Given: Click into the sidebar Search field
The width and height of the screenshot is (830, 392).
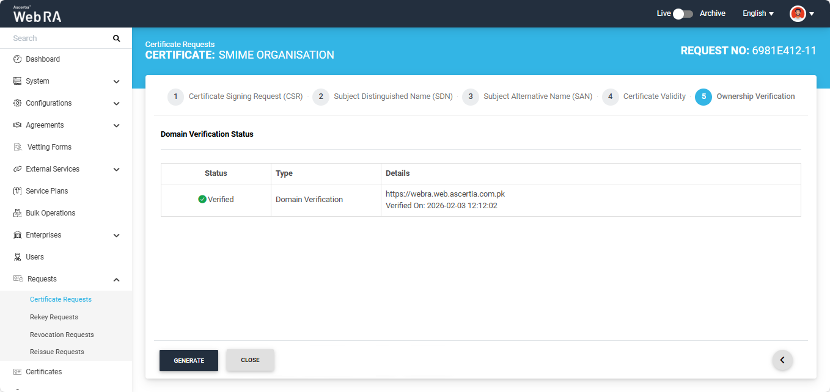Looking at the screenshot, I should (x=58, y=38).
